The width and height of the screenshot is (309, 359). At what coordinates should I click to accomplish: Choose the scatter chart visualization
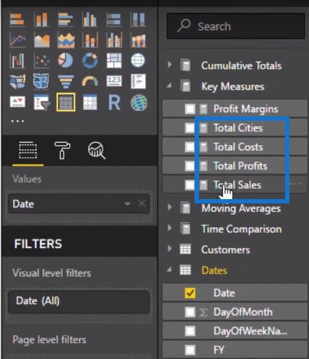(42, 61)
